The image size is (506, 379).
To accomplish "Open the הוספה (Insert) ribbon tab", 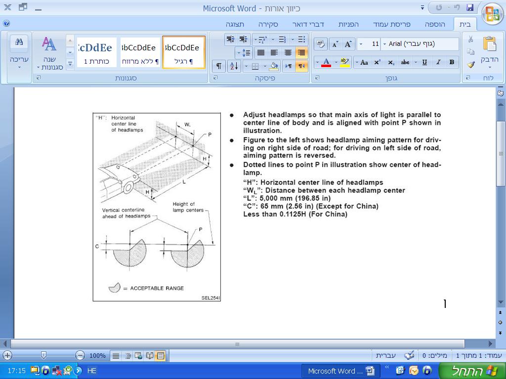I will (435, 24).
